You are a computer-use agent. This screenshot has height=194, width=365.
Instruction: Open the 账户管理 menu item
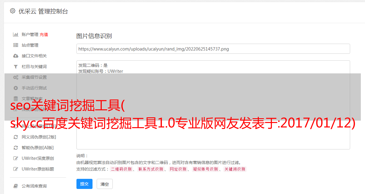click(x=30, y=34)
